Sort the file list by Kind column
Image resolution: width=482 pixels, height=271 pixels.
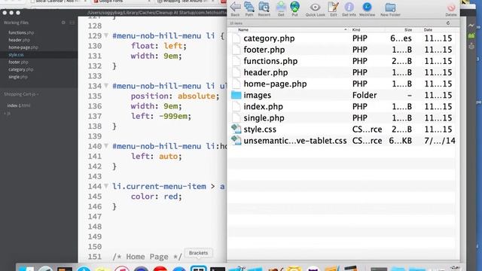[356, 30]
